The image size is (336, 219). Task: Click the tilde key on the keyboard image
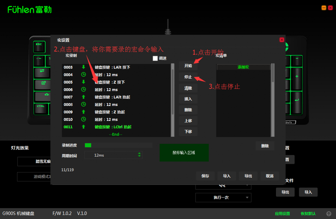[39, 61]
